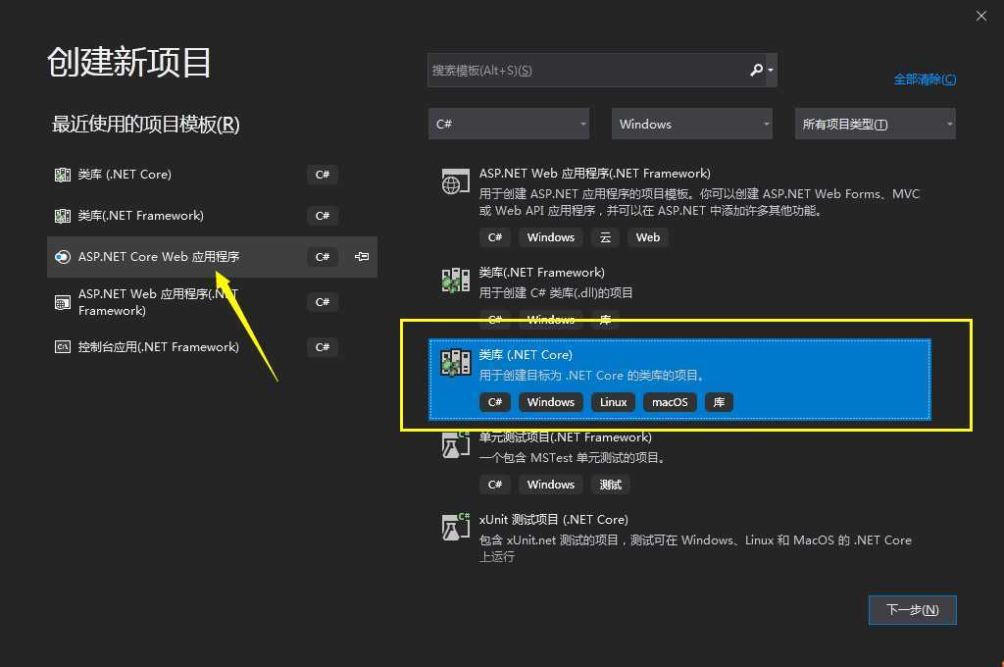Click description of ASP.NET Web application template
Screen dimensions: 1004x667
point(699,202)
